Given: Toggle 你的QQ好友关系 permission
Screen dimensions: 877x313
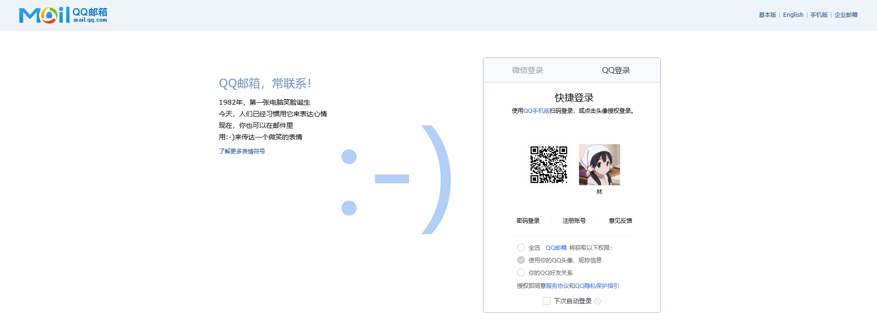Looking at the screenshot, I should click(521, 272).
